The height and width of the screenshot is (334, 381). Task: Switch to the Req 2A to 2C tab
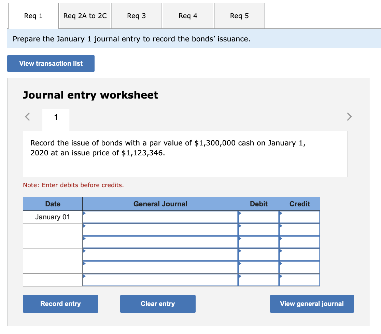pyautogui.click(x=85, y=16)
